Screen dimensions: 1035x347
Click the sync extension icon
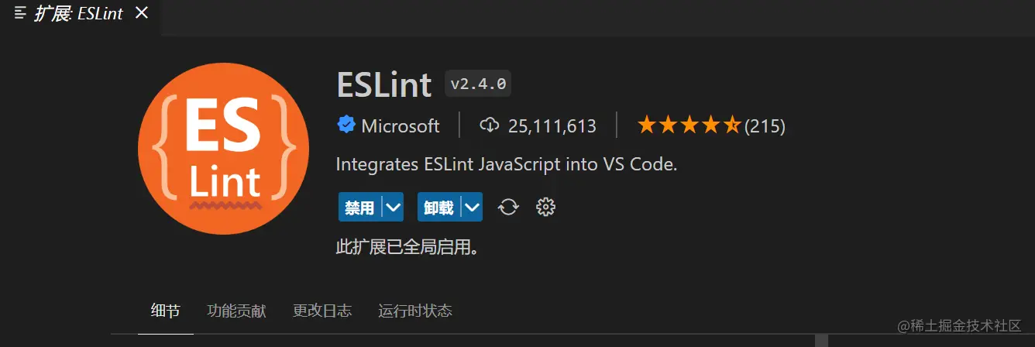pyautogui.click(x=508, y=207)
